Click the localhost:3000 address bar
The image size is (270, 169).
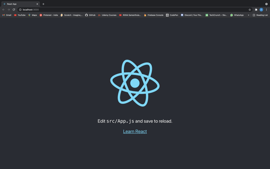(x=134, y=10)
